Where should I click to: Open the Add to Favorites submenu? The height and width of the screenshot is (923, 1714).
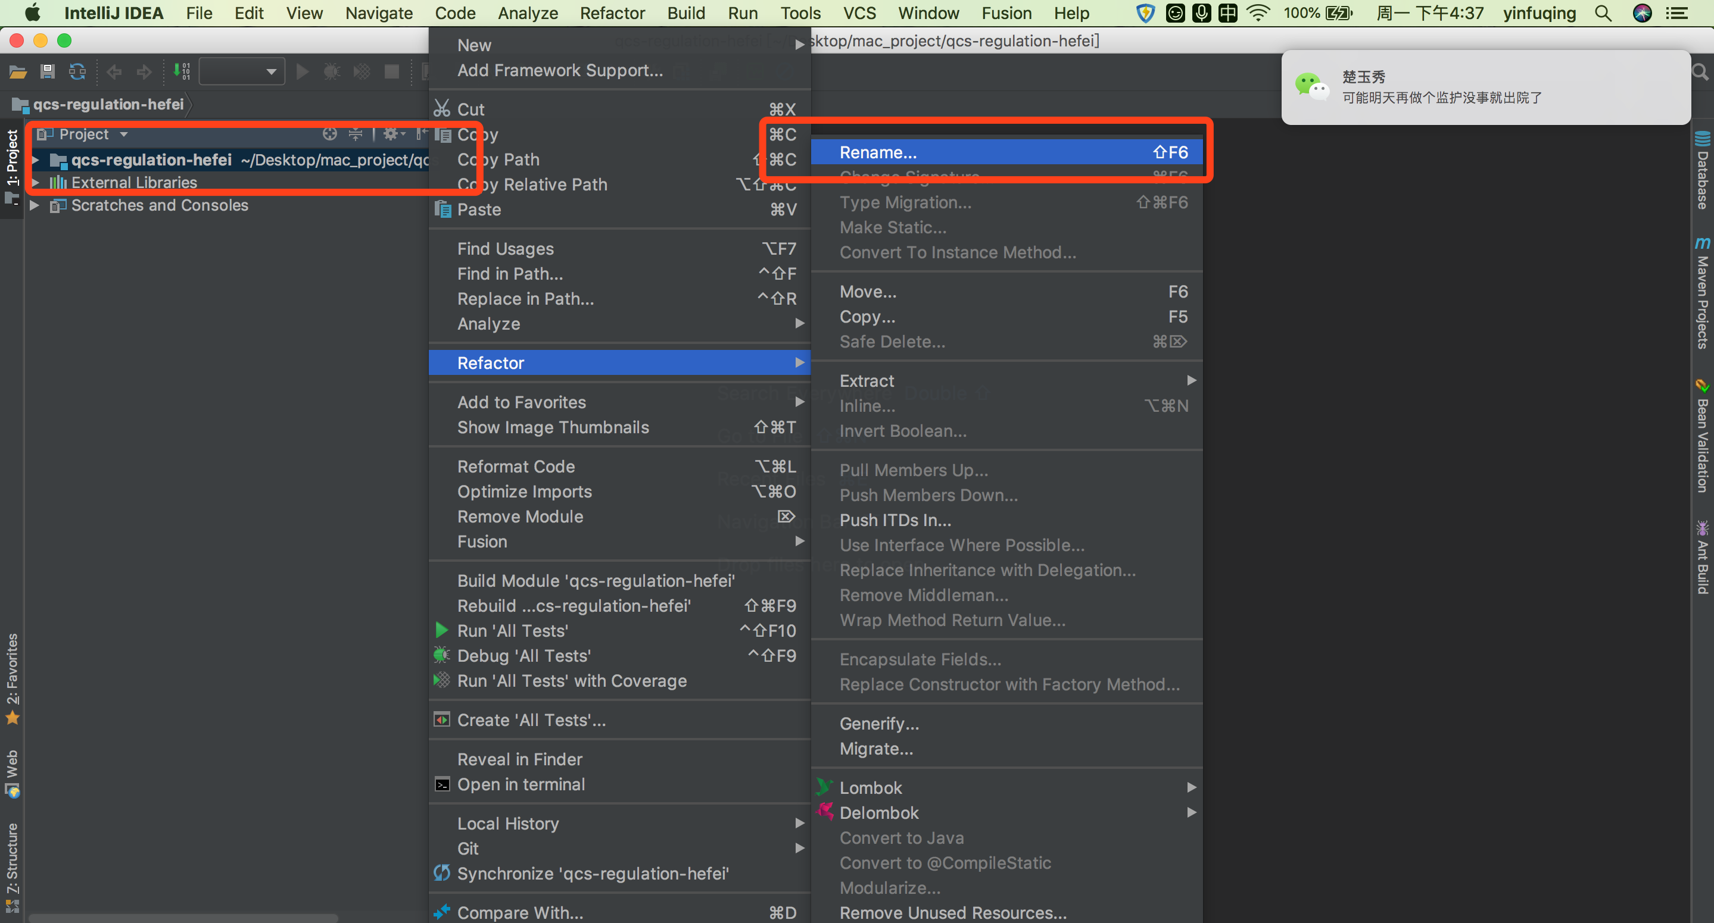coord(619,402)
